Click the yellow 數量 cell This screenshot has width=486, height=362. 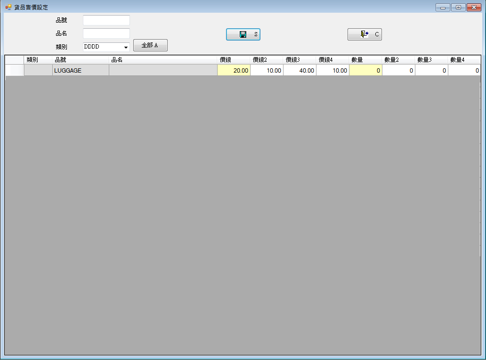click(365, 70)
